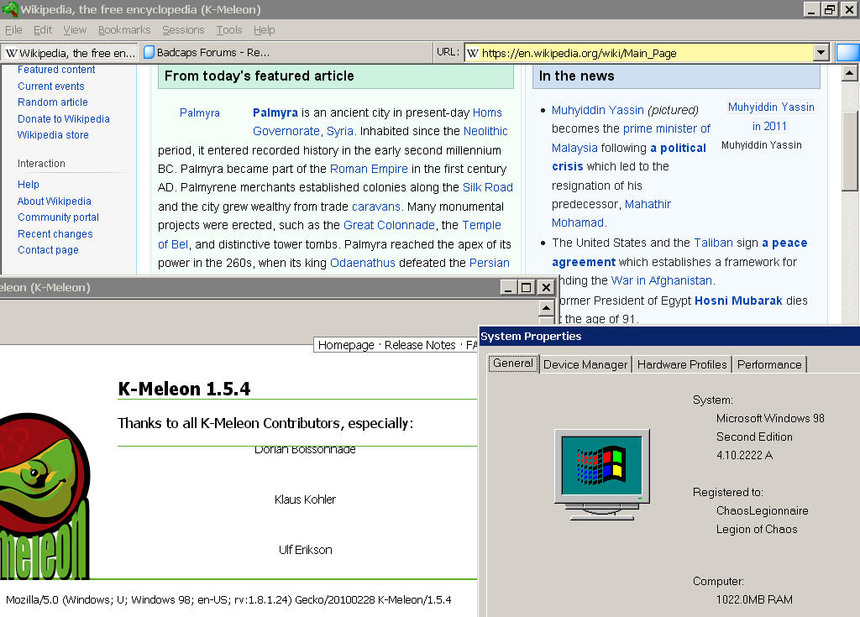Open Release Notes link on about page
This screenshot has height=617, width=860.
(420, 345)
